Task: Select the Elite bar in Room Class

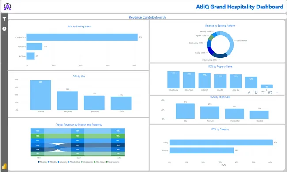Action: (185, 111)
